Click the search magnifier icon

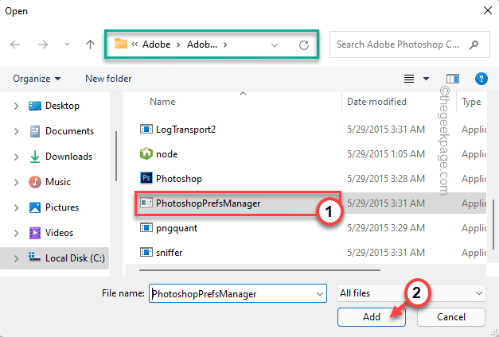tap(474, 45)
